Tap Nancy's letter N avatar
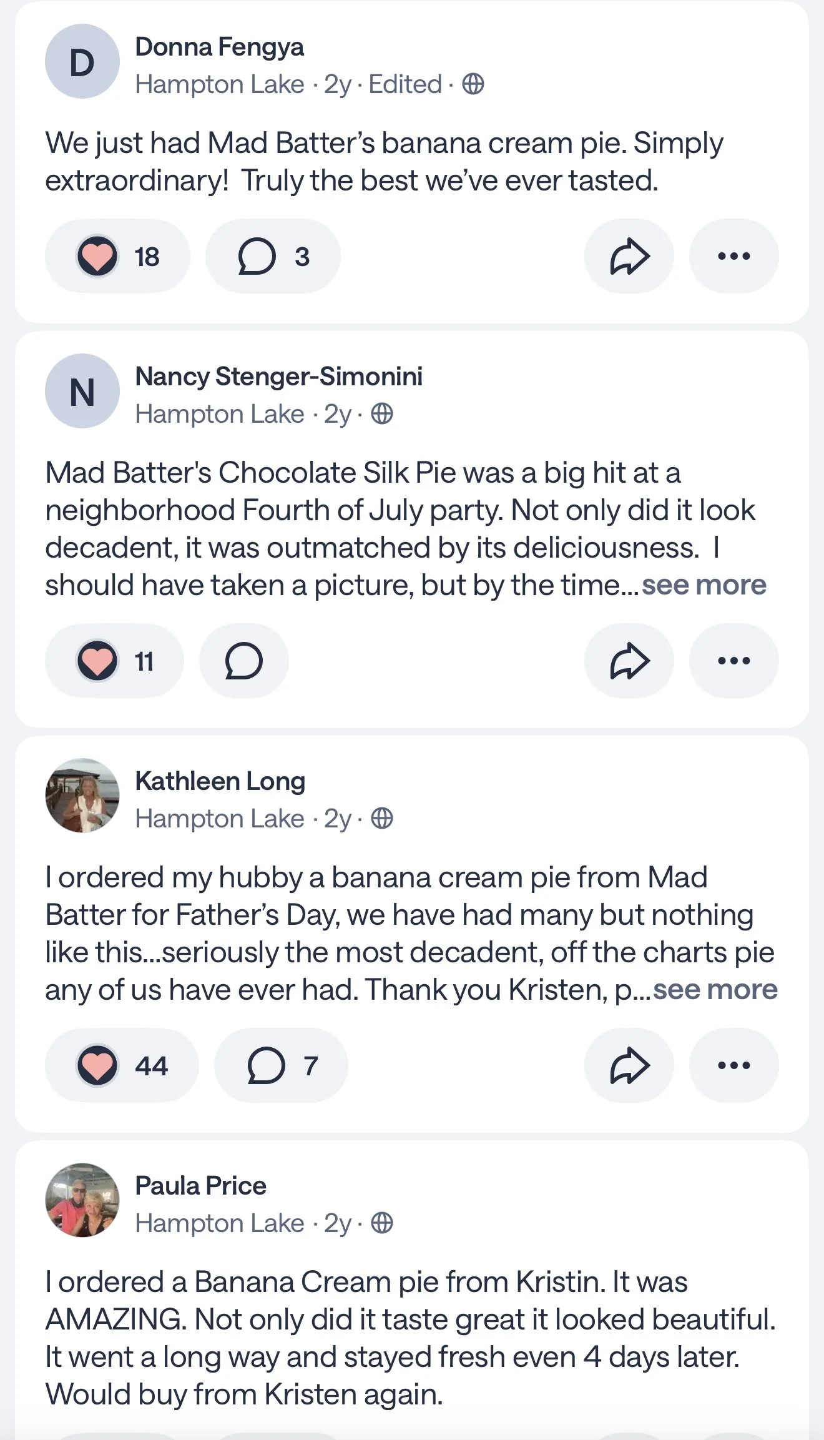Image resolution: width=824 pixels, height=1440 pixels. coord(82,391)
